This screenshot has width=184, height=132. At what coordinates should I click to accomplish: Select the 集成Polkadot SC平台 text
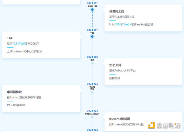pyautogui.click(x=122, y=71)
